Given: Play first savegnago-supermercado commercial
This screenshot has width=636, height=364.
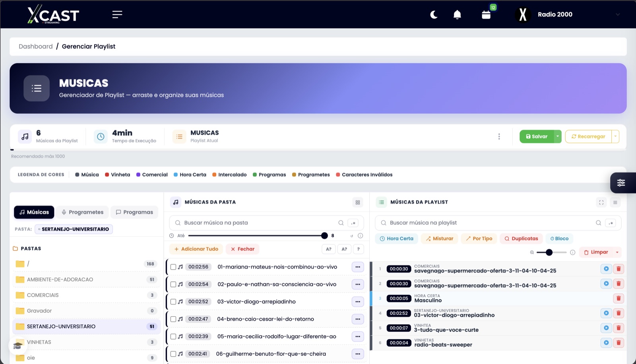Looking at the screenshot, I should (x=606, y=269).
